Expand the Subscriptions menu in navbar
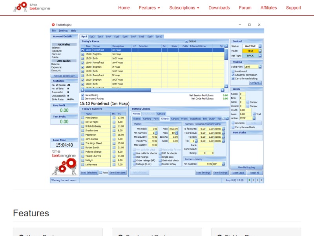Image resolution: width=314 pixels, height=236 pixels. click(184, 8)
